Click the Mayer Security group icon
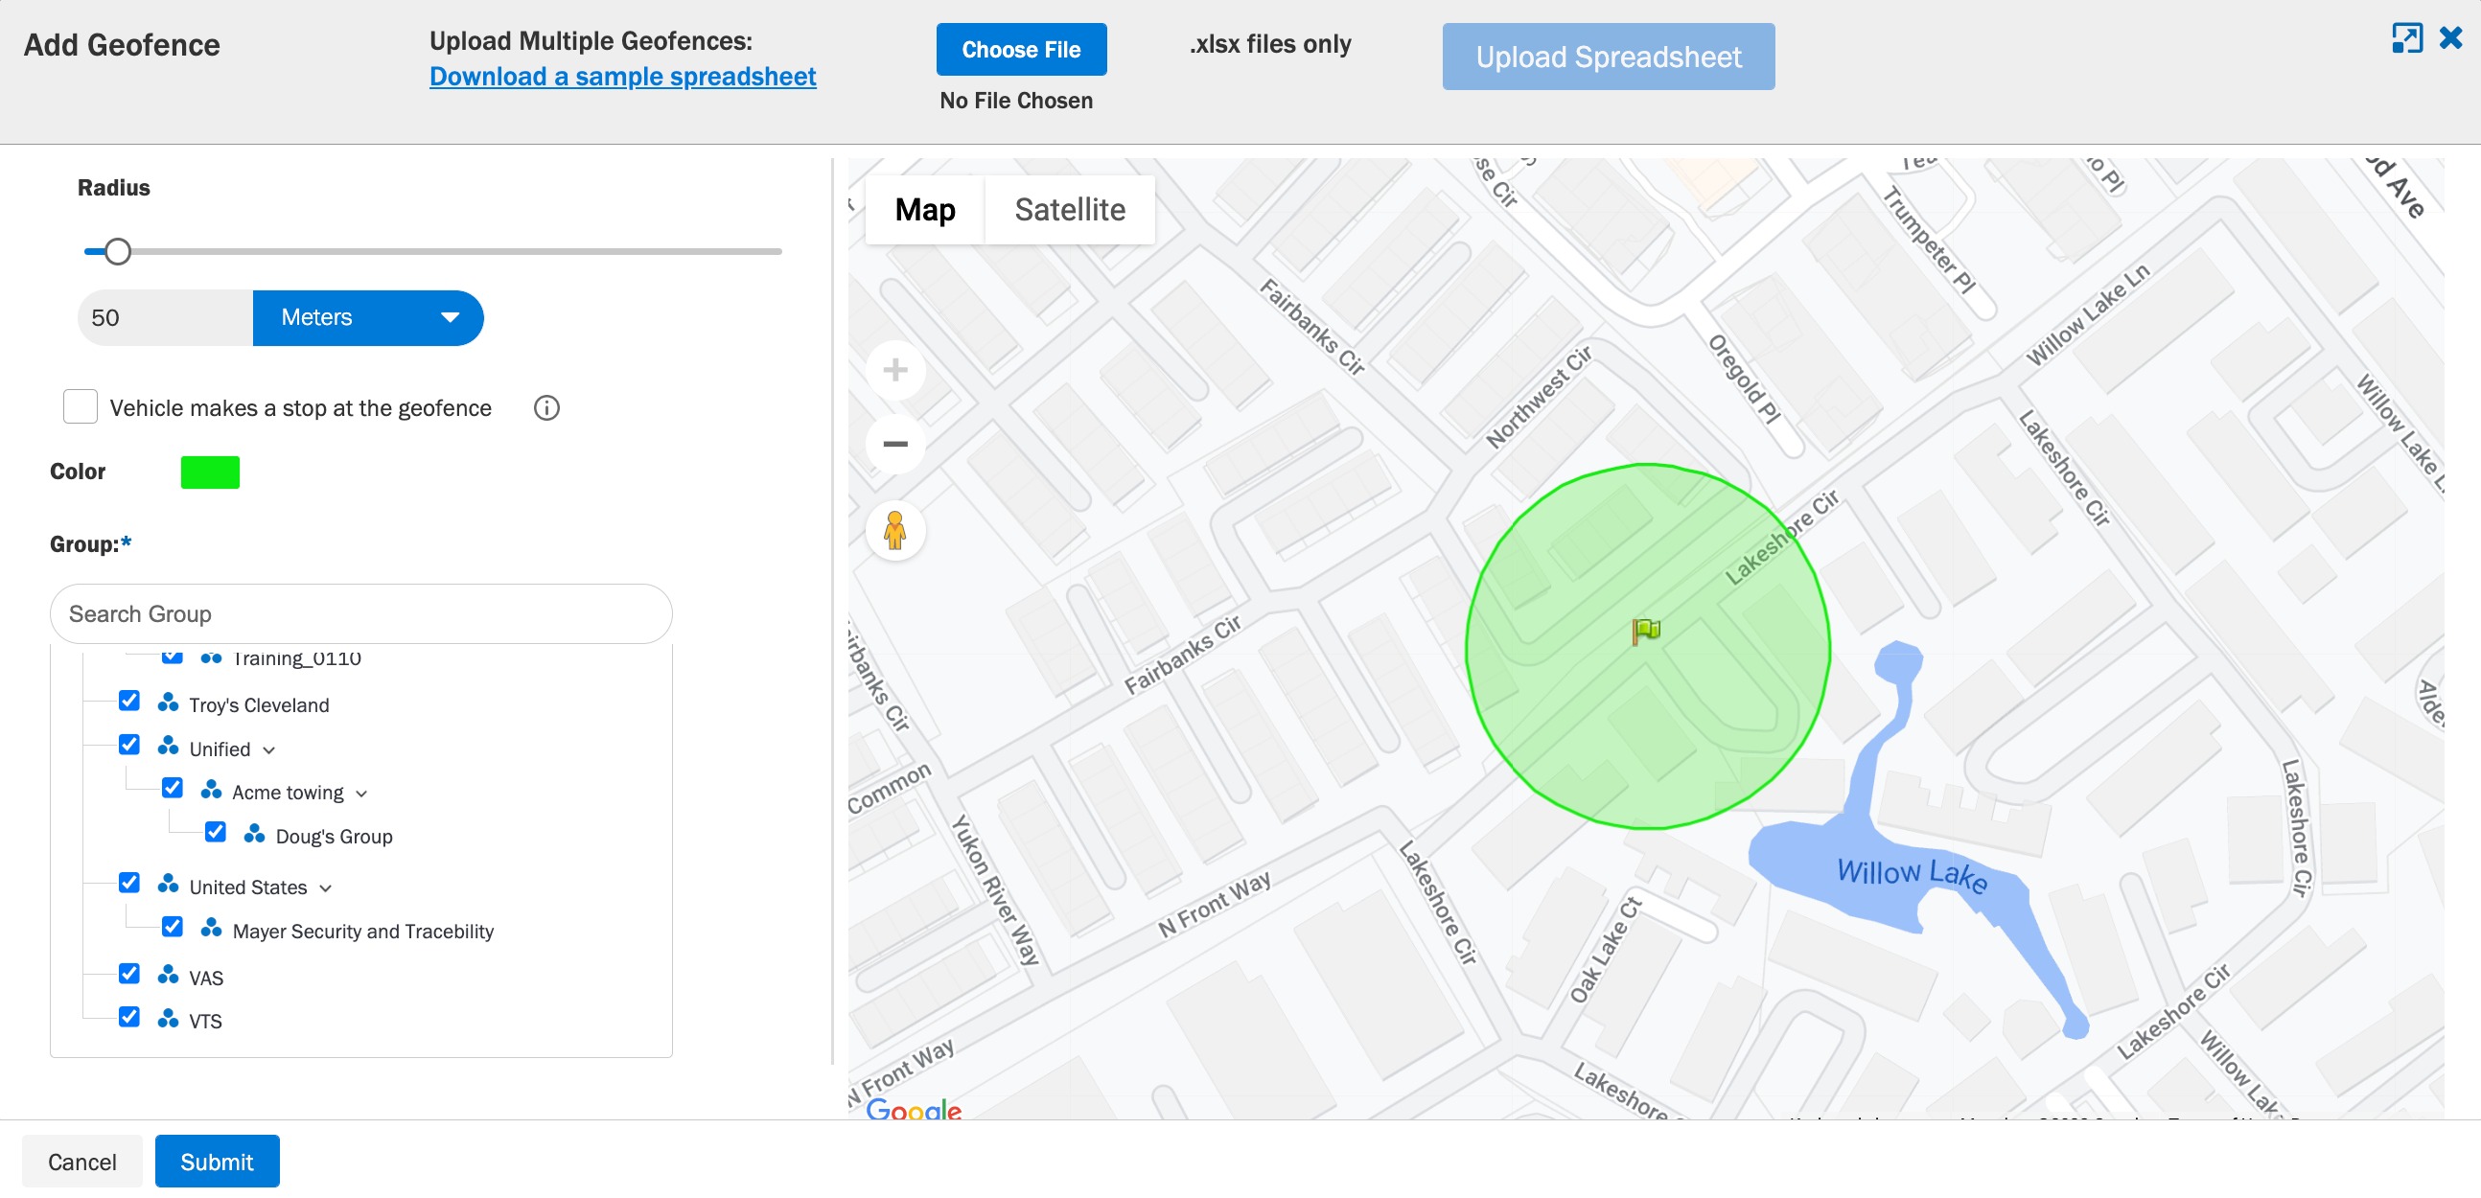Viewport: 2481px width, 1198px height. point(211,930)
